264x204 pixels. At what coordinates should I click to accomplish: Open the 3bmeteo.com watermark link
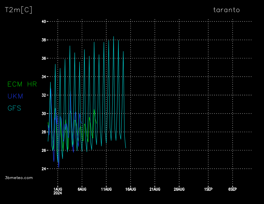tap(19, 178)
